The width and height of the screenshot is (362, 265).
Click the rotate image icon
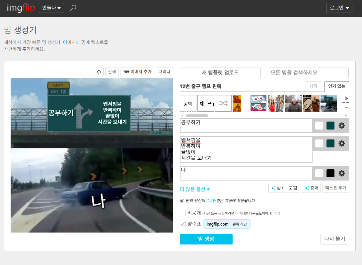[99, 72]
